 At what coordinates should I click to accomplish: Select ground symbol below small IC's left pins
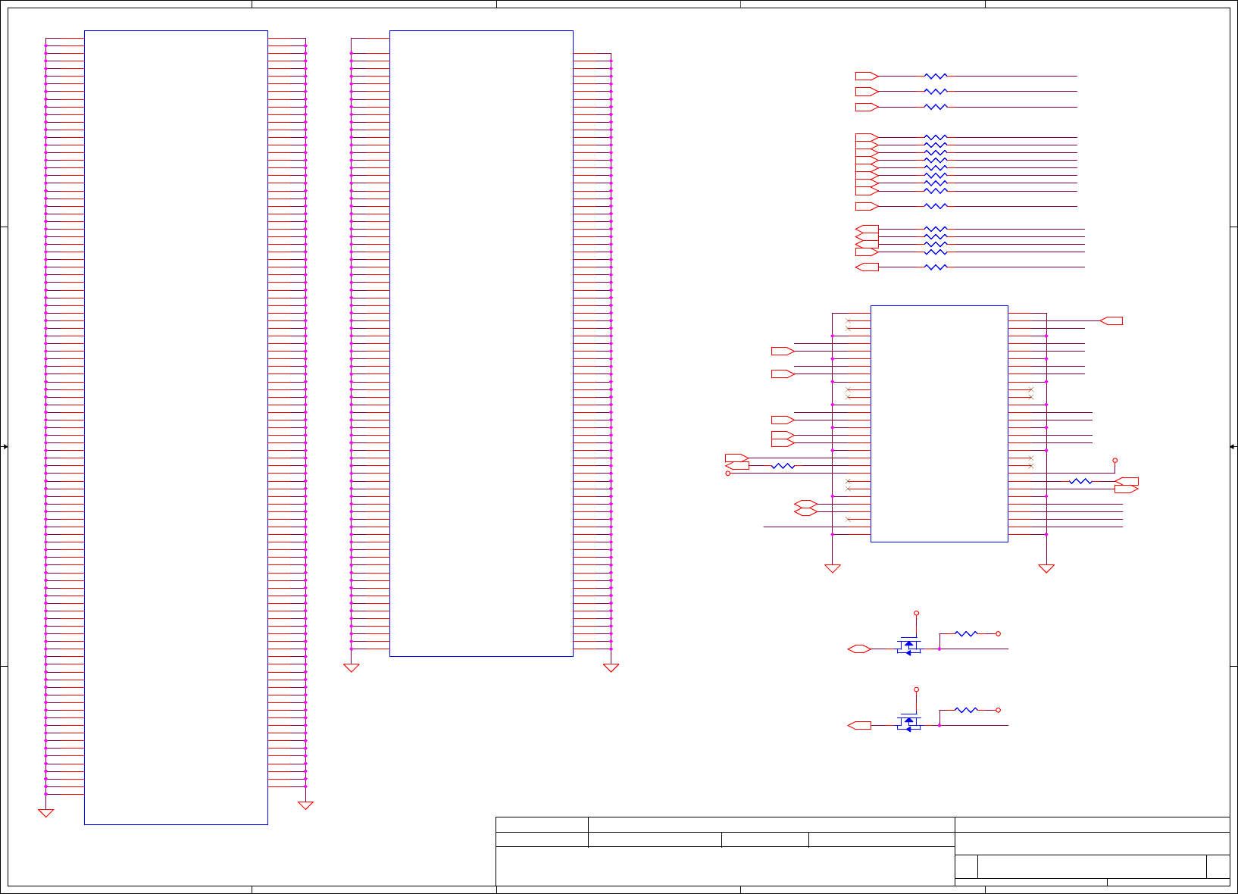pos(832,569)
